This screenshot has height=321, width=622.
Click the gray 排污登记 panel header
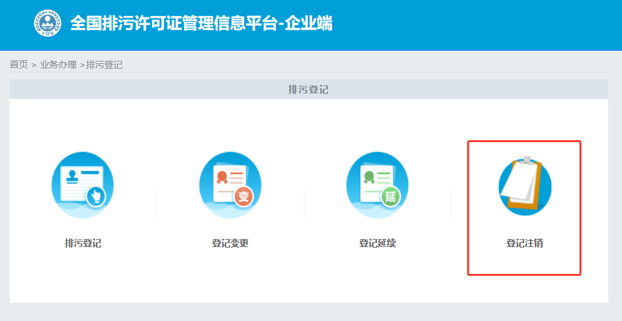308,89
